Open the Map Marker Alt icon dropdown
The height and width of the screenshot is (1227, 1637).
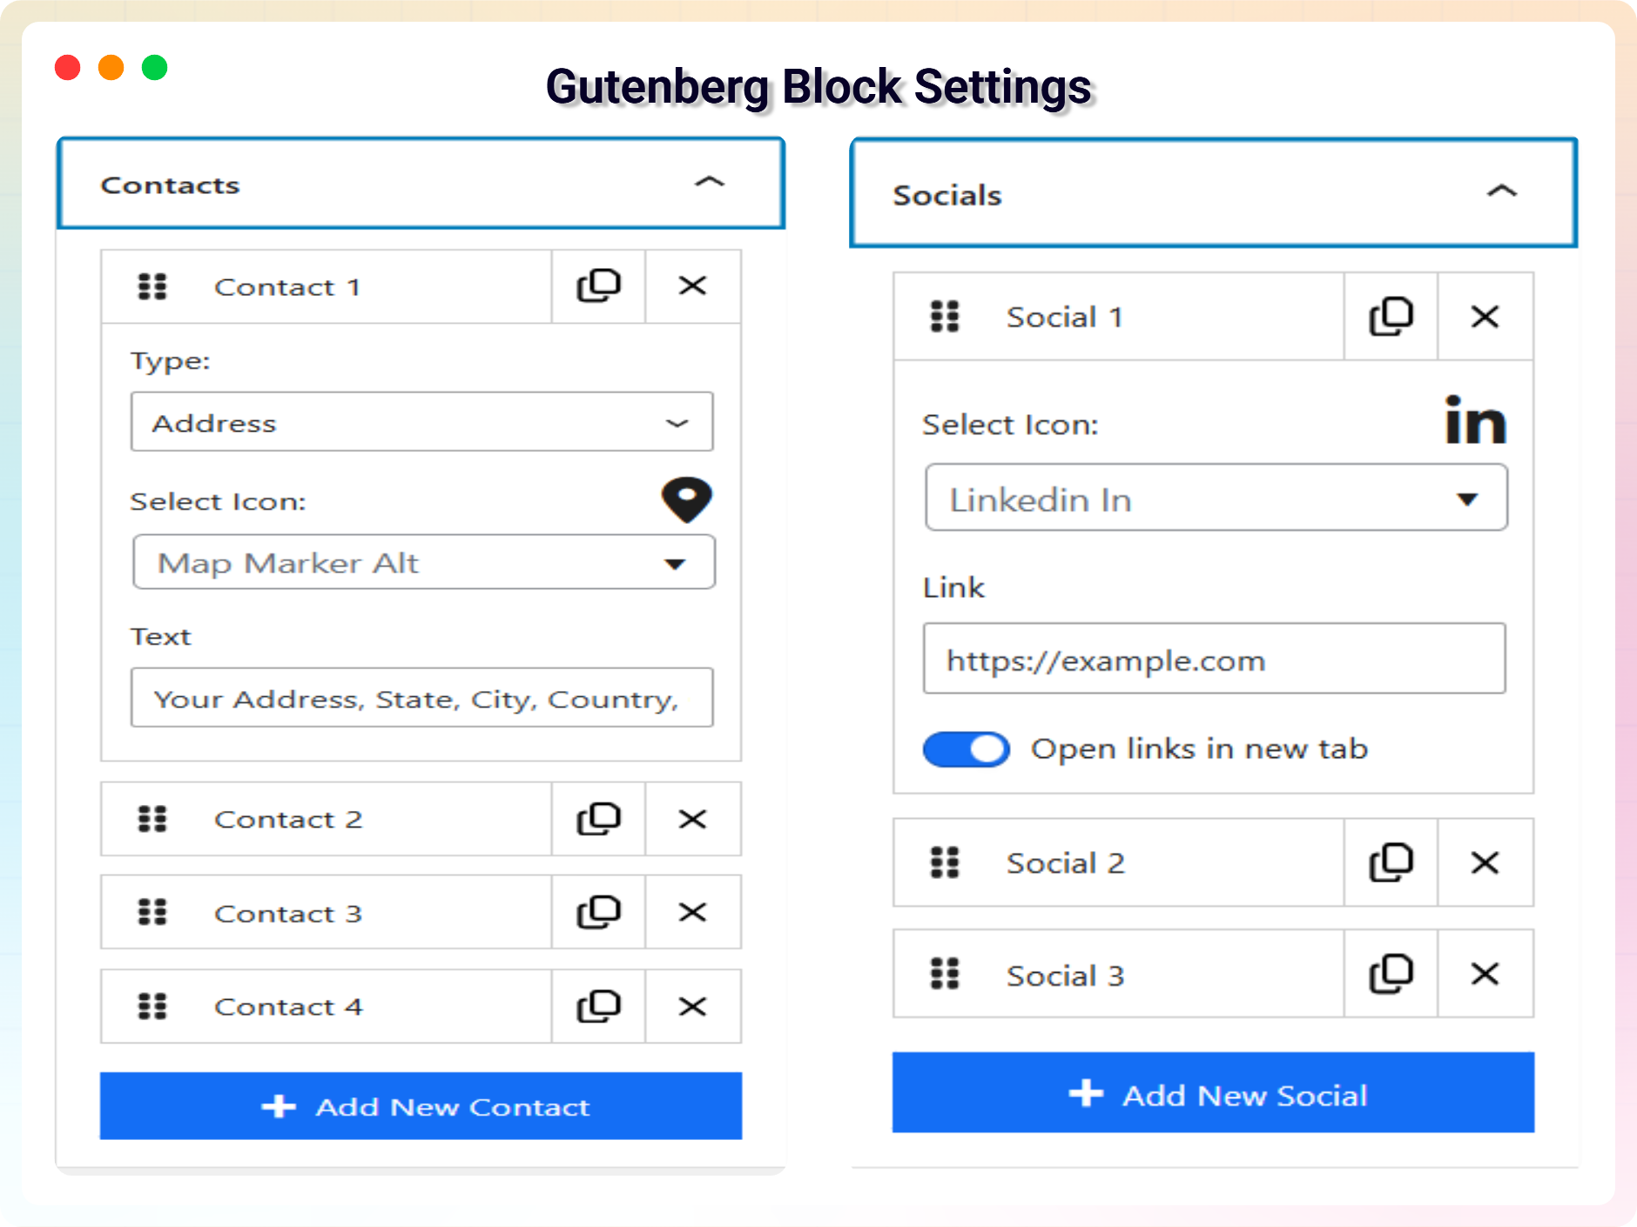tap(423, 563)
